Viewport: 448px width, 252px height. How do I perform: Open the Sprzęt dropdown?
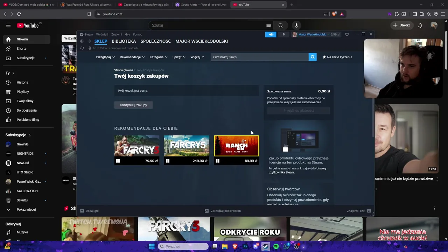[179, 57]
